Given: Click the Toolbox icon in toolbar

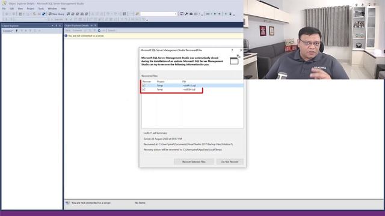Looking at the screenshot, I should click(191, 14).
